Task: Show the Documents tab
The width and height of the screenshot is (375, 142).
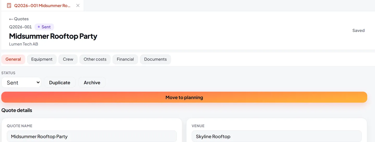Action: coord(155,59)
